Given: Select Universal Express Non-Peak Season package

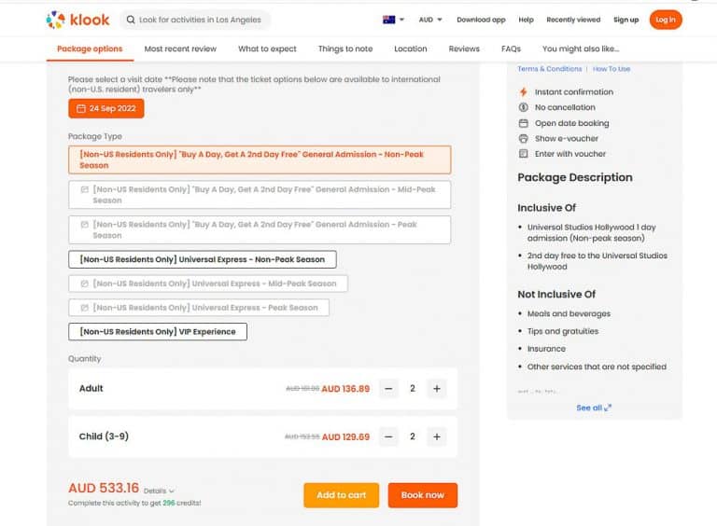Looking at the screenshot, I should coord(203,259).
